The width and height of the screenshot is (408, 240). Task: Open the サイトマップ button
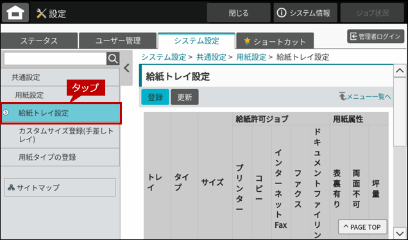coord(60,187)
